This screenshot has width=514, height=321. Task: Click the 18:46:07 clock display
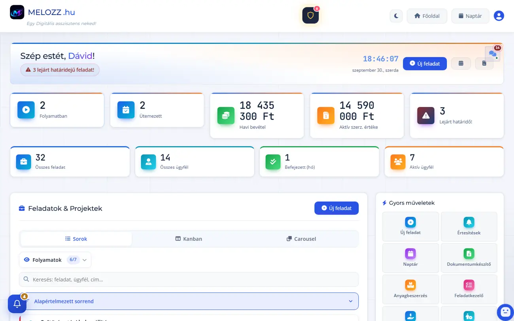(381, 59)
